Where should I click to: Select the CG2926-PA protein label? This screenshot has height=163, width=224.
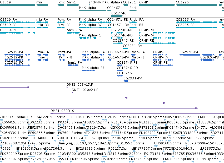189,52
